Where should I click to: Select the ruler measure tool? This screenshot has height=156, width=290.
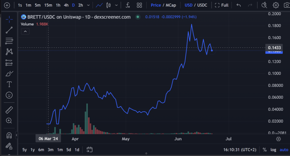click(9, 110)
